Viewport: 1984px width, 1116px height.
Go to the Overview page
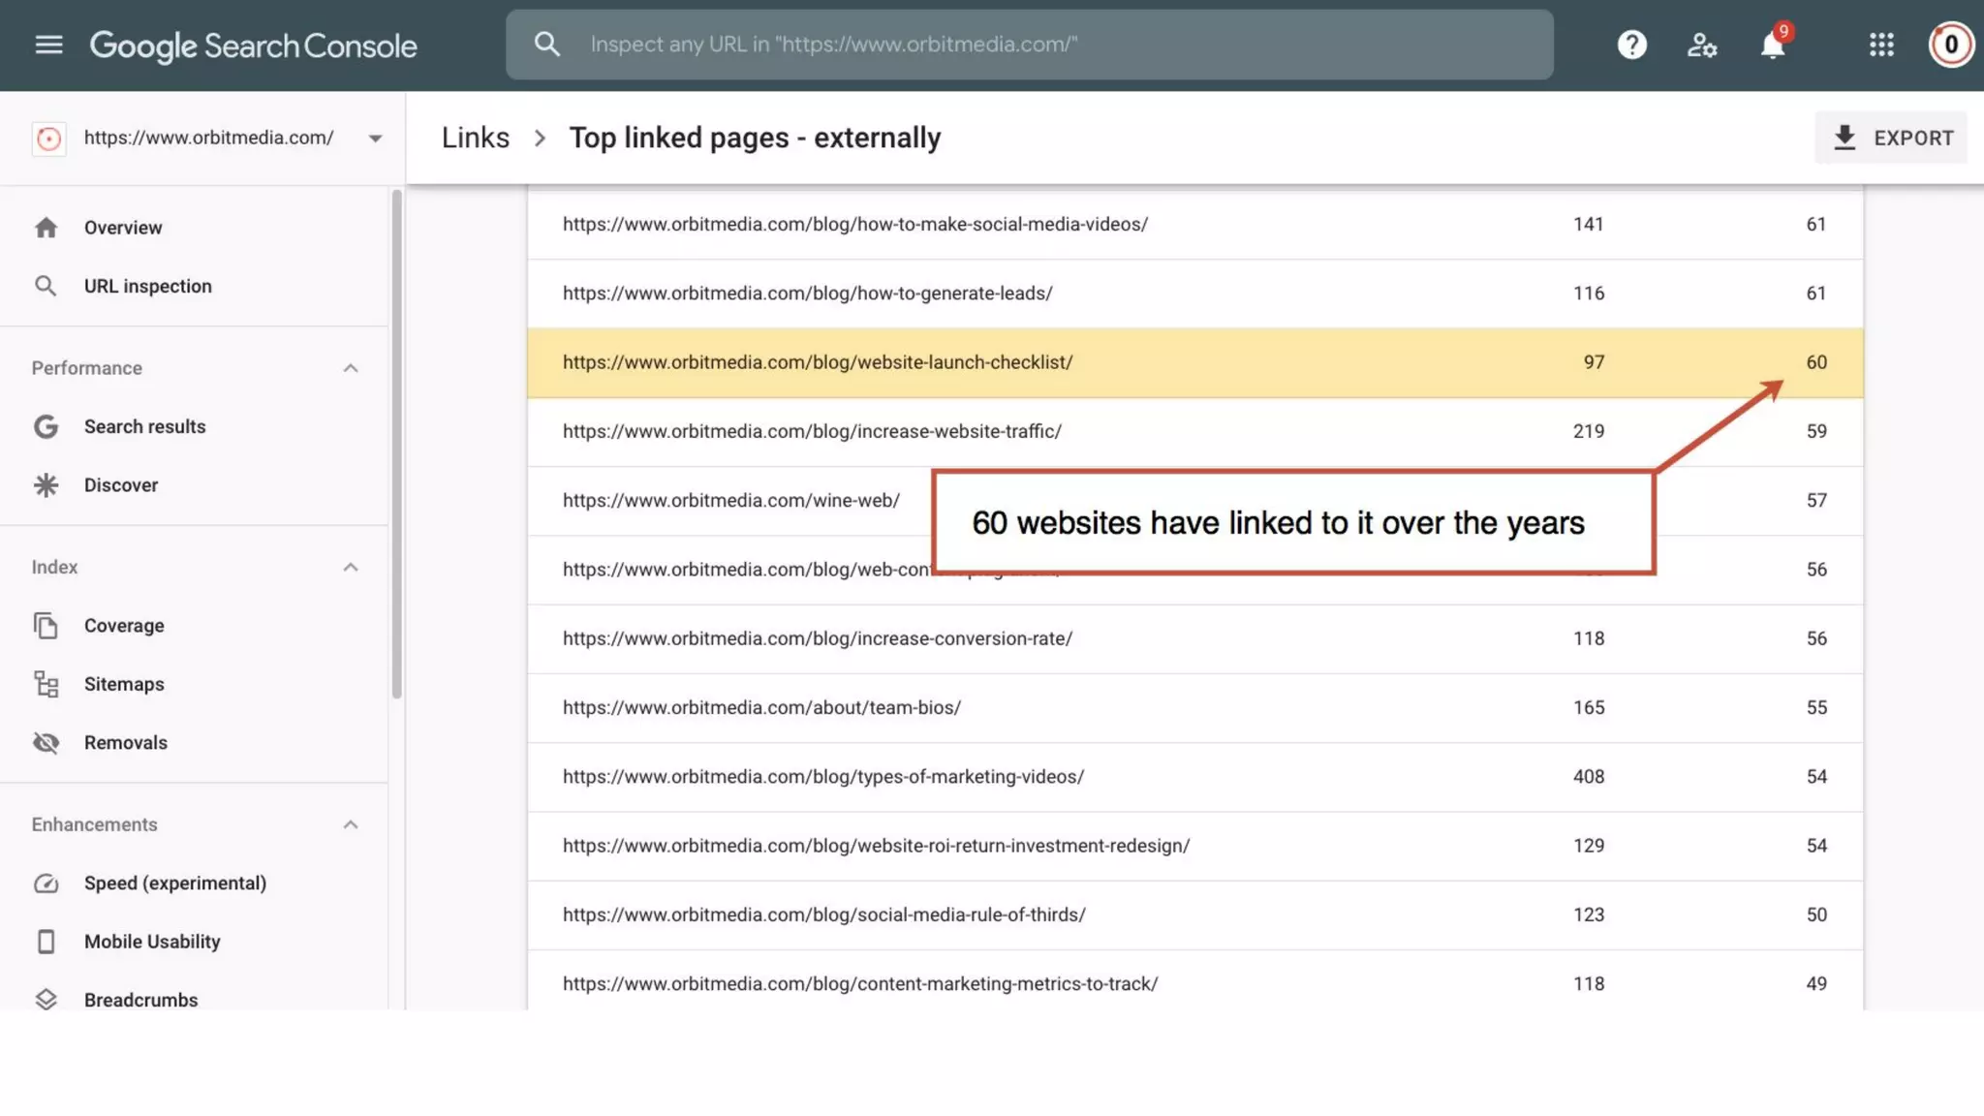(122, 228)
